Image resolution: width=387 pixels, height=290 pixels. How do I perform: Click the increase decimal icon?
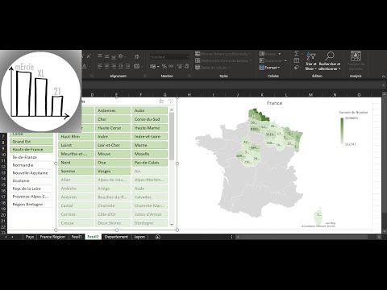point(179,66)
